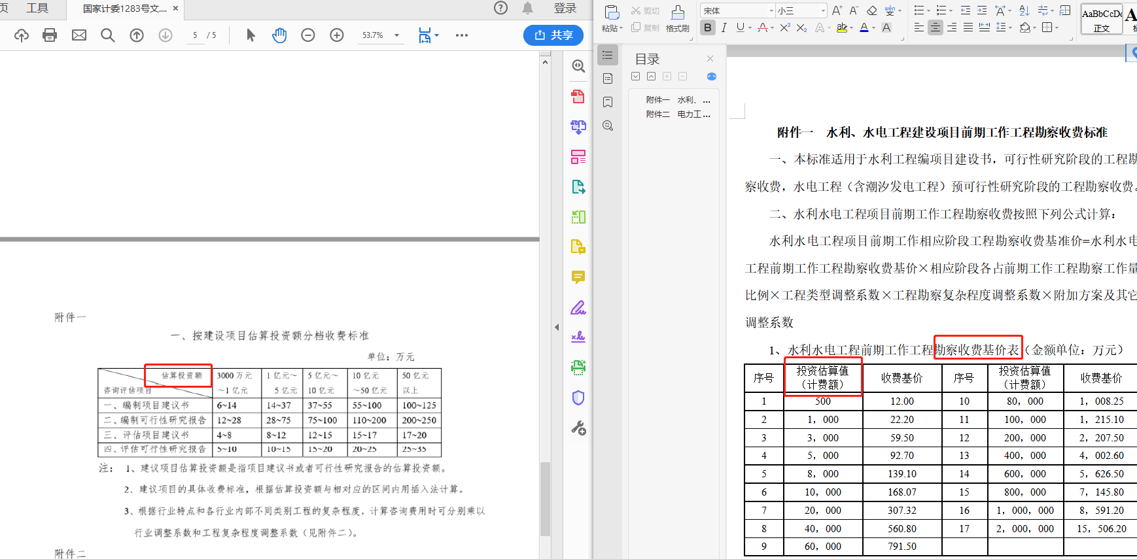Screen dimensions: 1137x559
Task: Toggle Italic formatting
Action: click(x=724, y=27)
